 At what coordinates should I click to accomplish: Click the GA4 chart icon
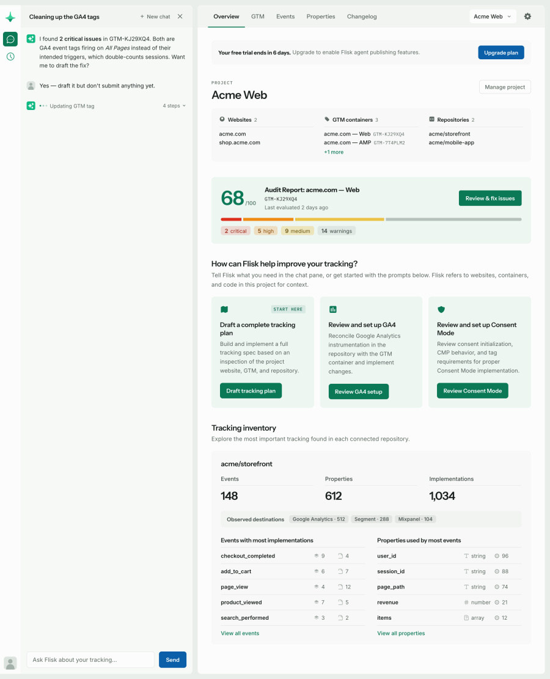332,309
